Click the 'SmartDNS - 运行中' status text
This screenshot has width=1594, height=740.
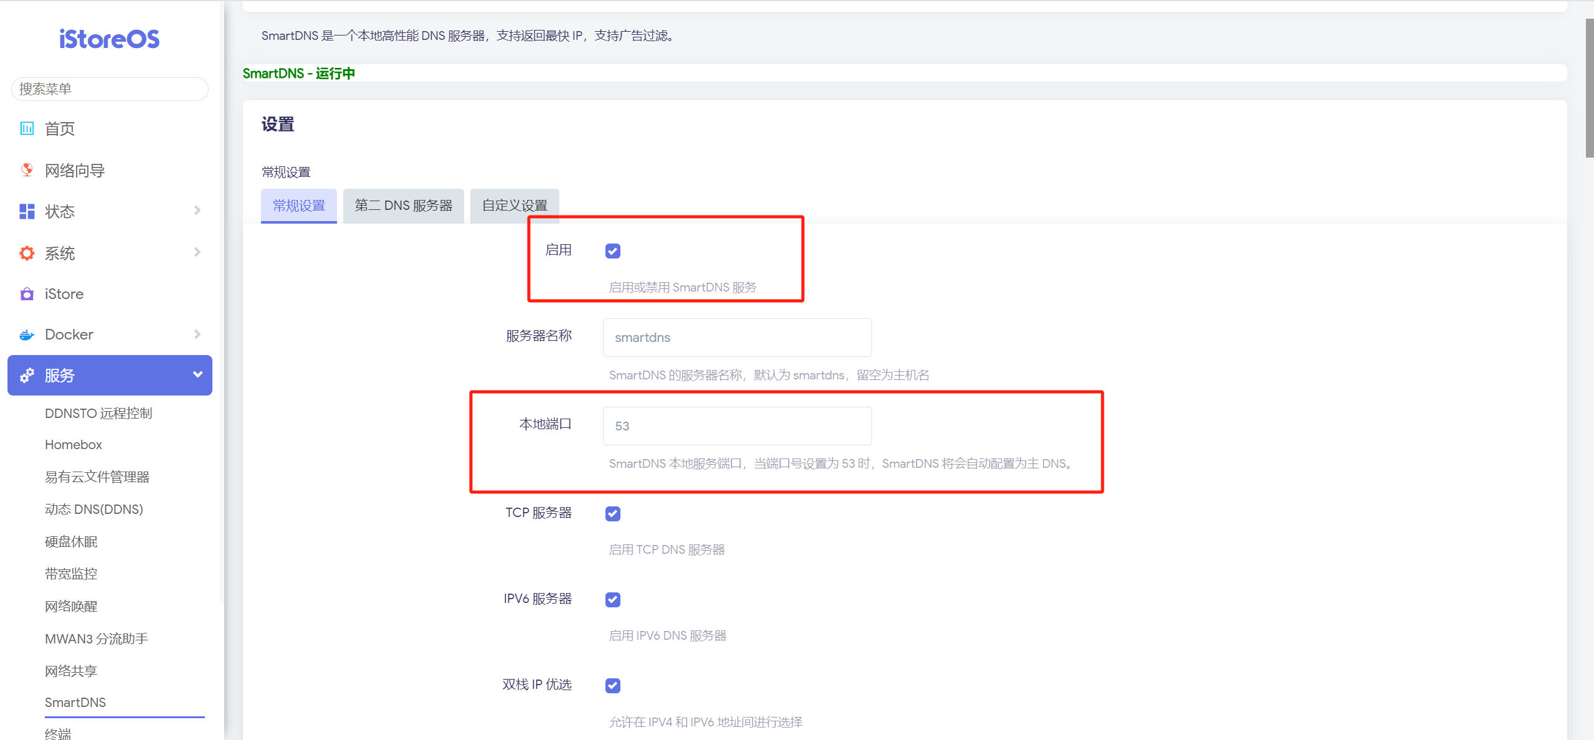coord(299,74)
